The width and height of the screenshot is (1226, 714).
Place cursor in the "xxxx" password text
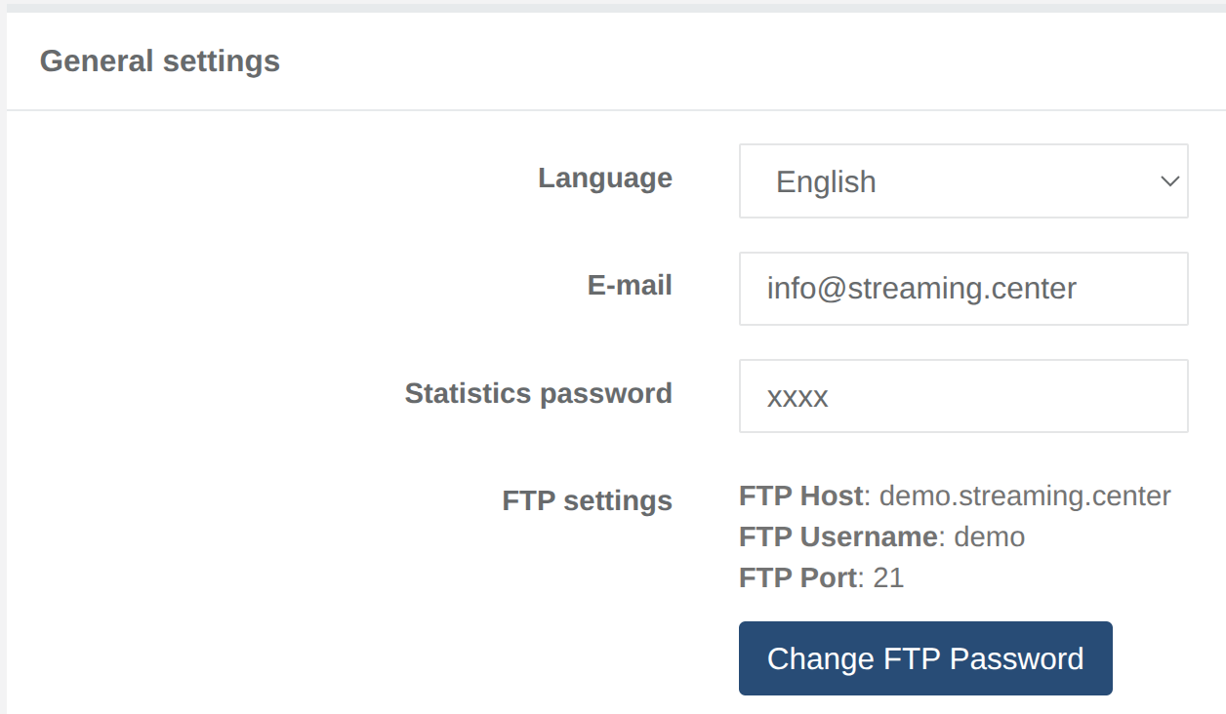tap(797, 397)
